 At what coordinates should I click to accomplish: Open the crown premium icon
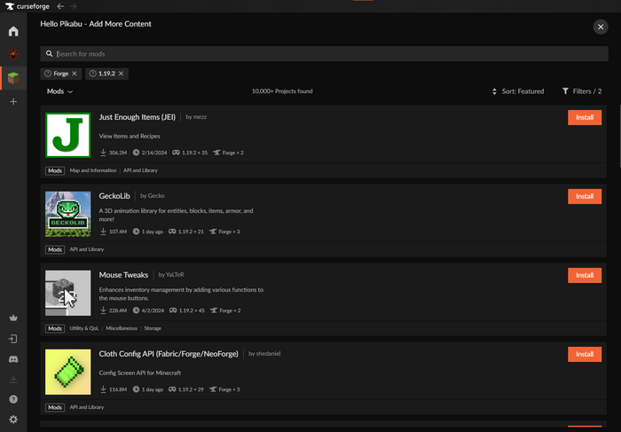pos(13,318)
